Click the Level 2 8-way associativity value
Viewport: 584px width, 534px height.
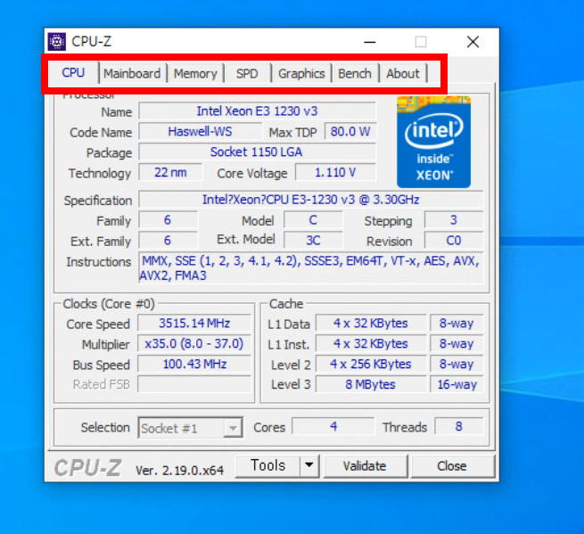click(x=457, y=364)
